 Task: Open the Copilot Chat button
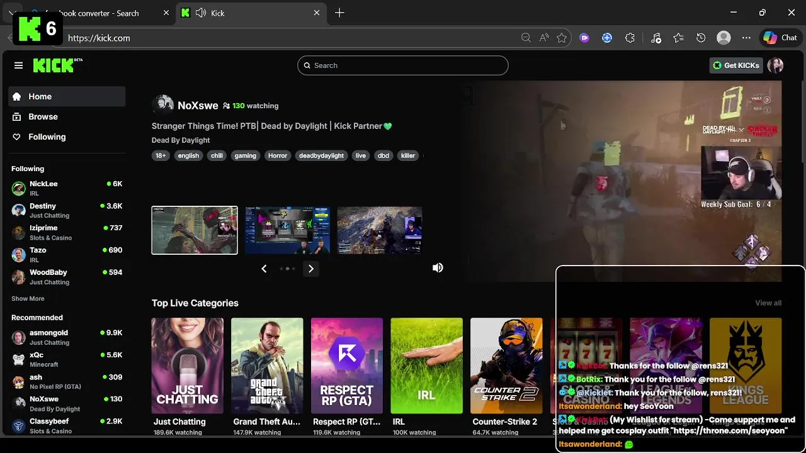click(781, 38)
